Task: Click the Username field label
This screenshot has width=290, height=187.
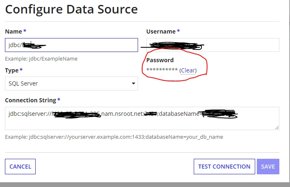Action: click(x=161, y=32)
